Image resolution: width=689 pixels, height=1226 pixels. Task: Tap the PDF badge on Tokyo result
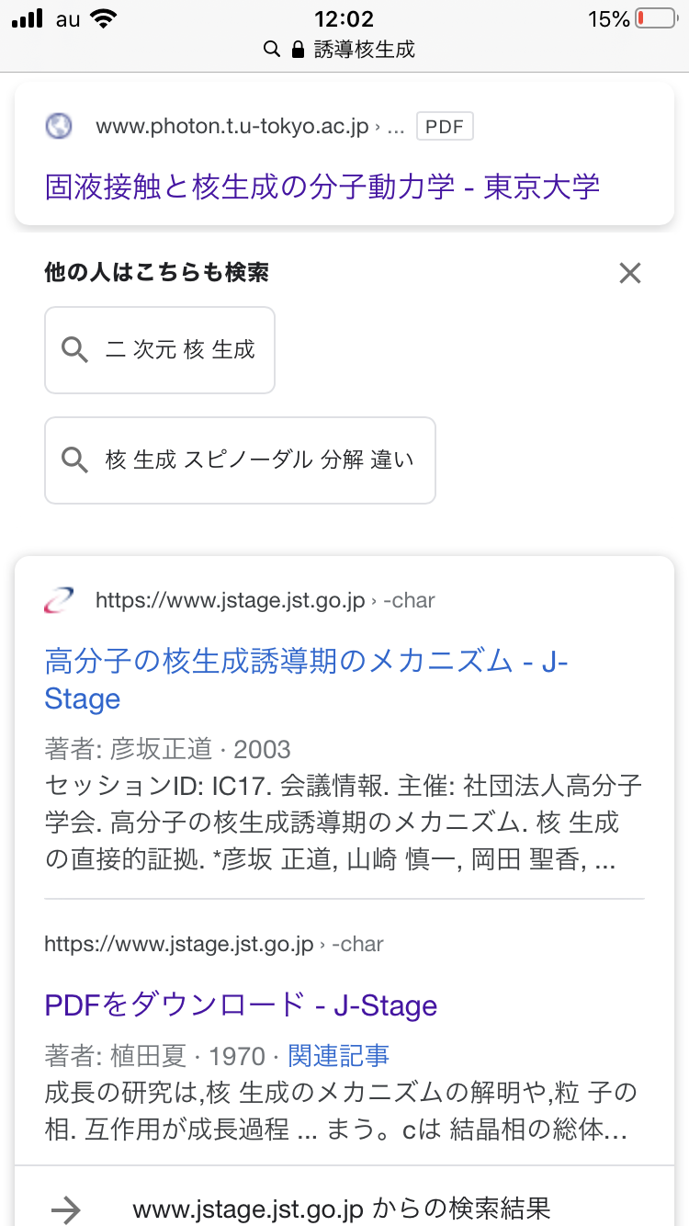point(445,126)
